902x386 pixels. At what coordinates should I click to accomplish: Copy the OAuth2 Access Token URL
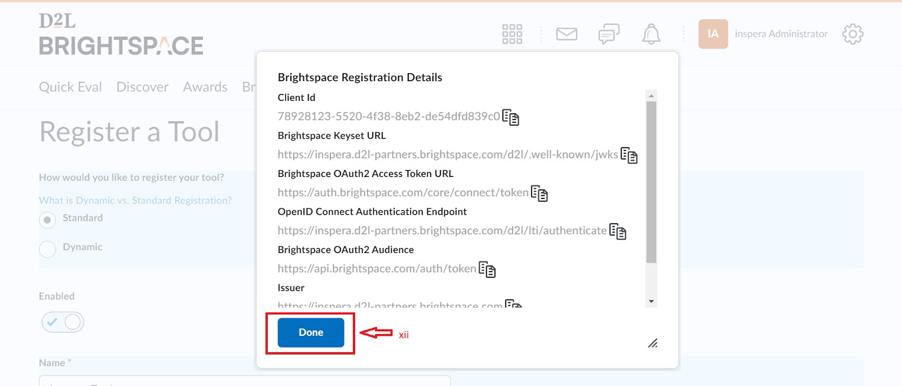coord(540,193)
